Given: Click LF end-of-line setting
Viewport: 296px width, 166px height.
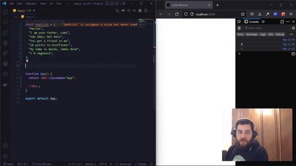Looking at the screenshot, I should pos(111,164).
